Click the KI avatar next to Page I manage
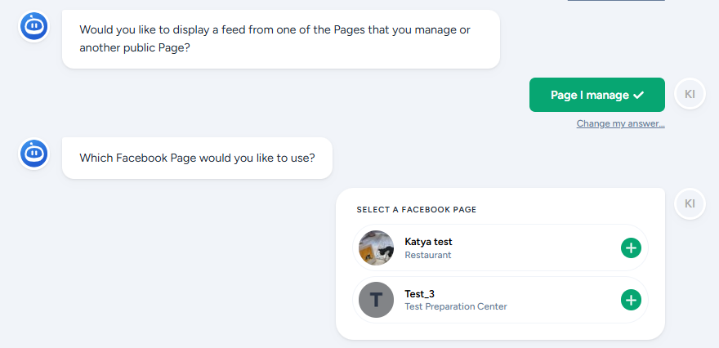This screenshot has height=348, width=719. click(690, 95)
